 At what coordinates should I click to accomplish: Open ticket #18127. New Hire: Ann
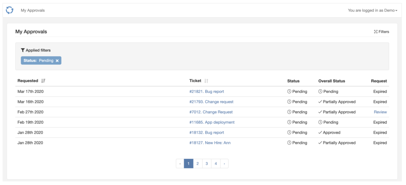210,143
